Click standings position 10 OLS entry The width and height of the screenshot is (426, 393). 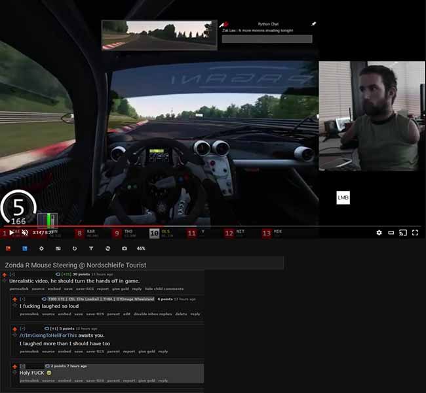(x=161, y=233)
